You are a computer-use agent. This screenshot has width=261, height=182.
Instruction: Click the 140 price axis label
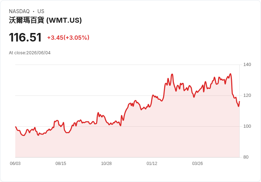(247, 65)
